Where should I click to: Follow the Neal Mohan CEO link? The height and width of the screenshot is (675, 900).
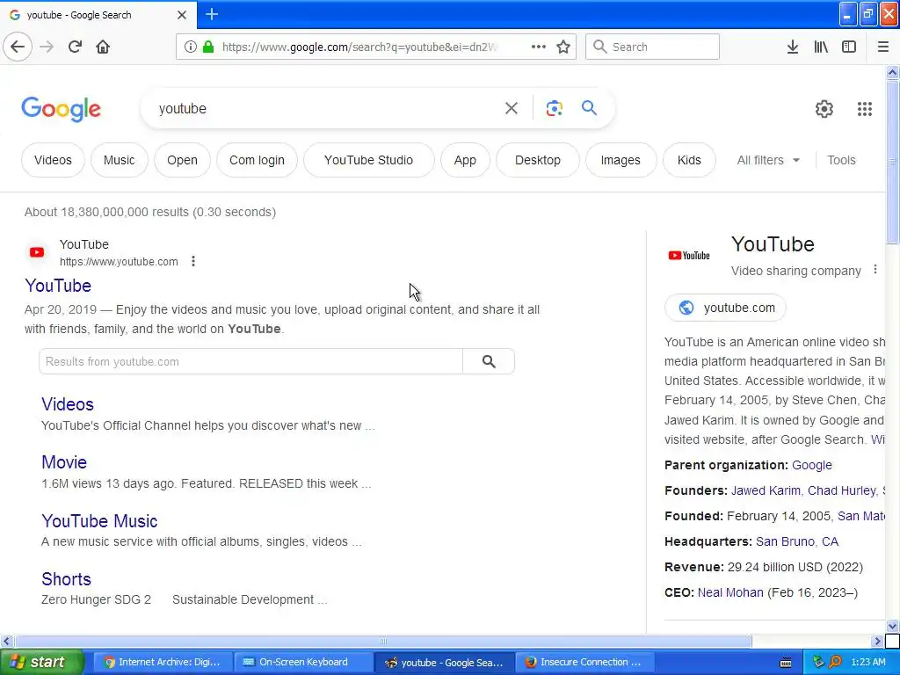point(730,592)
